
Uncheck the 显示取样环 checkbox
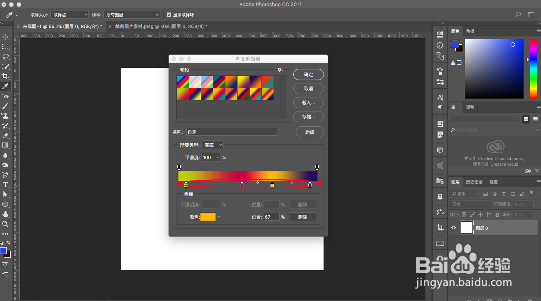(x=169, y=15)
